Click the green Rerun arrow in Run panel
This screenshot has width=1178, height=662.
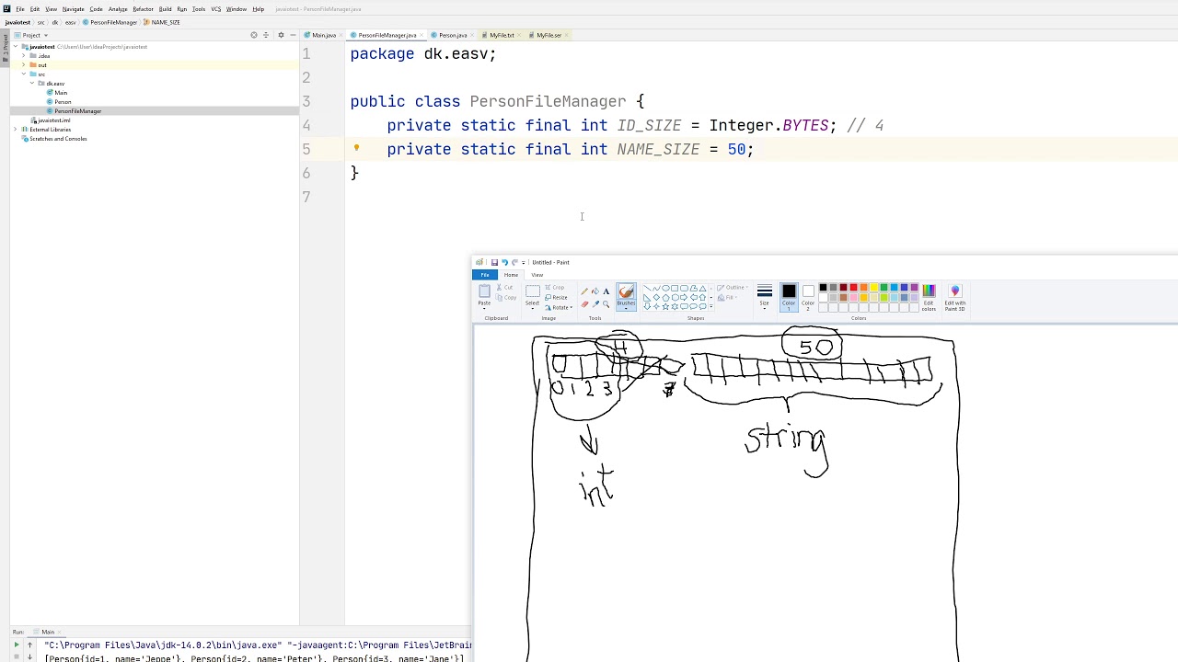pos(17,645)
